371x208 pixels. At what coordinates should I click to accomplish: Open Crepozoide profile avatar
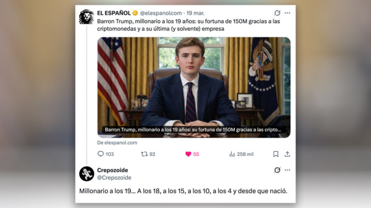pyautogui.click(x=86, y=173)
